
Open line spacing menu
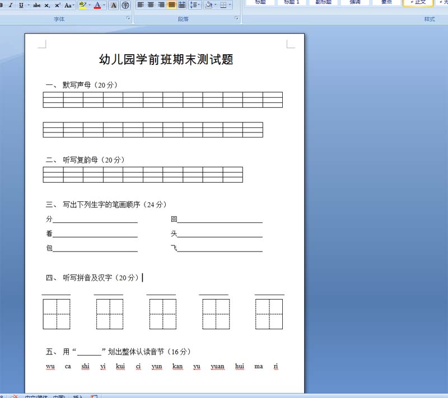[x=195, y=5]
